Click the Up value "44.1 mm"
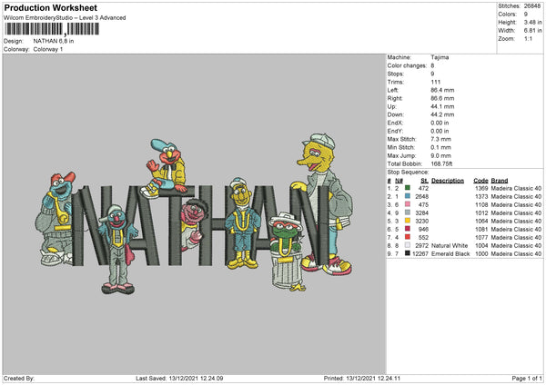The image size is (546, 385). [442, 106]
